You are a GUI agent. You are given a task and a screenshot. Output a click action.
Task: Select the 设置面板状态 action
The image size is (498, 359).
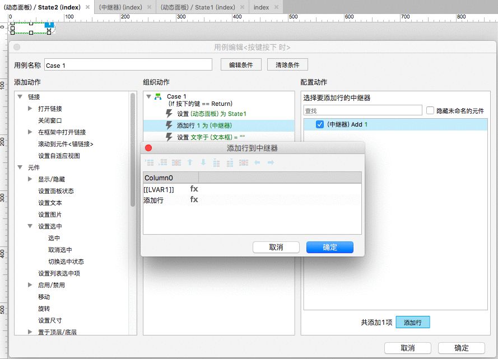(56, 191)
